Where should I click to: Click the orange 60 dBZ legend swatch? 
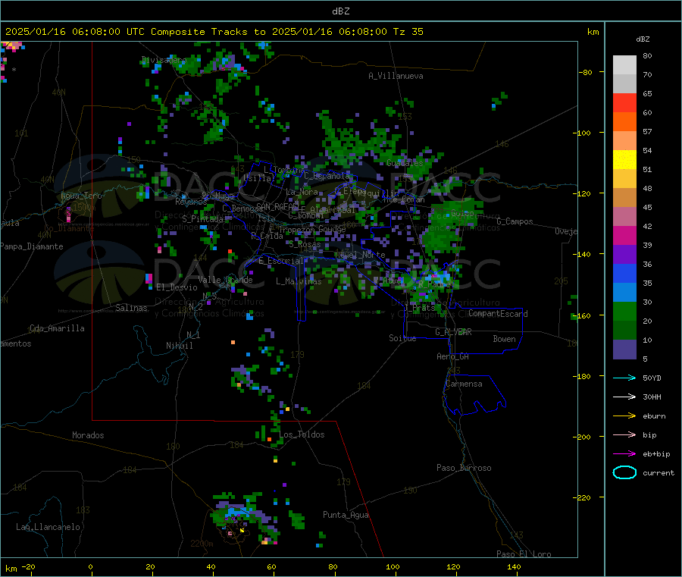[624, 122]
